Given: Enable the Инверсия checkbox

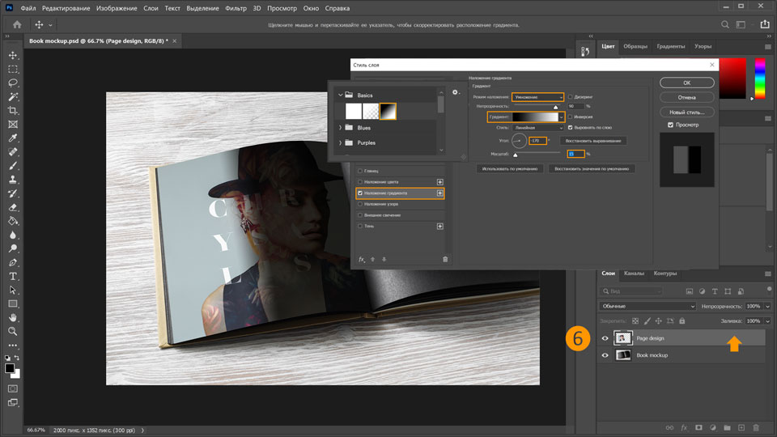Looking at the screenshot, I should (571, 117).
